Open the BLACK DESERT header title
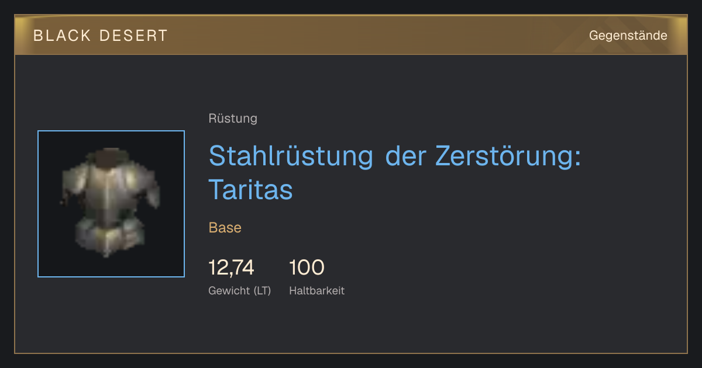 (101, 36)
